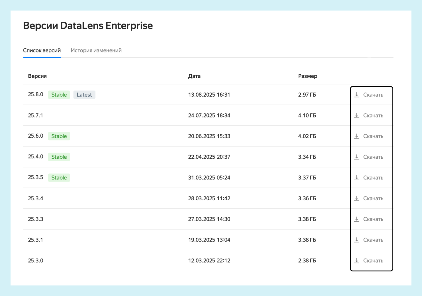
Task: Click the Дата column header
Action: coord(194,76)
